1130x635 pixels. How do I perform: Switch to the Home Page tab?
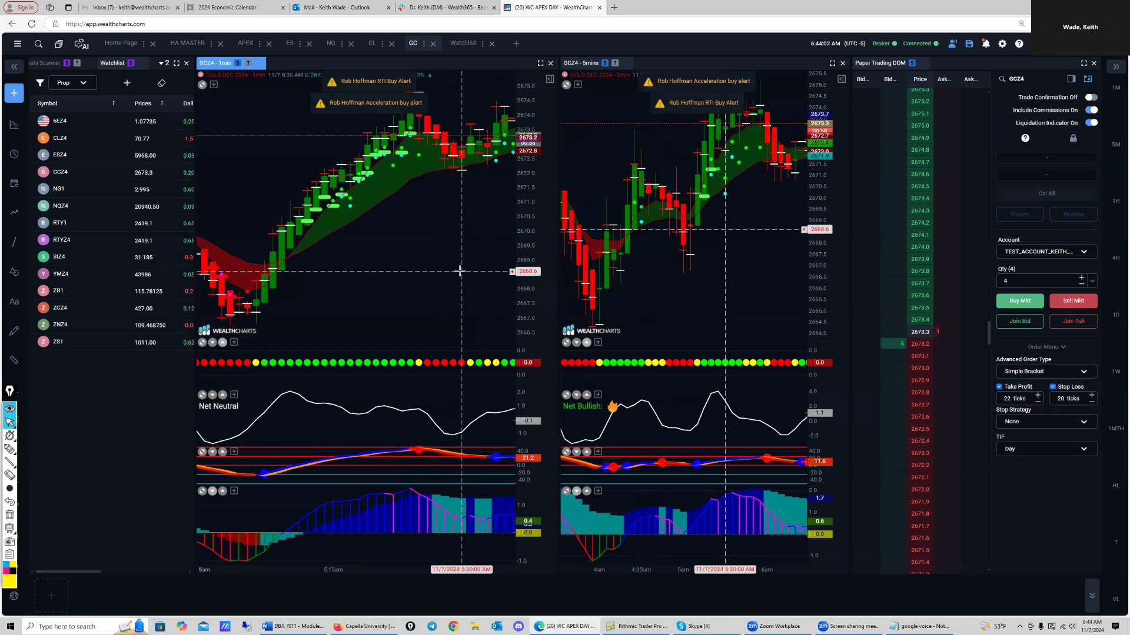coord(121,43)
